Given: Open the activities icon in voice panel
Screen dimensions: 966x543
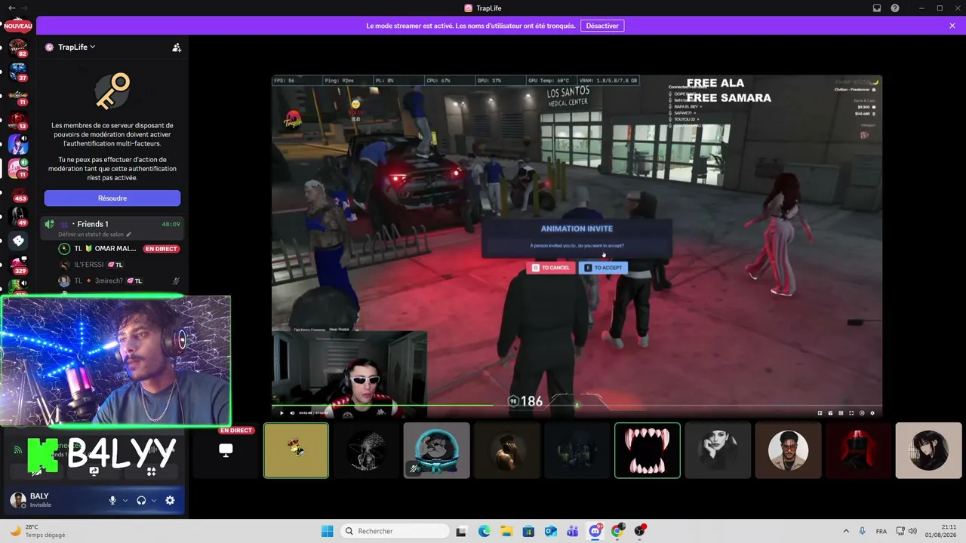Looking at the screenshot, I should [x=151, y=471].
